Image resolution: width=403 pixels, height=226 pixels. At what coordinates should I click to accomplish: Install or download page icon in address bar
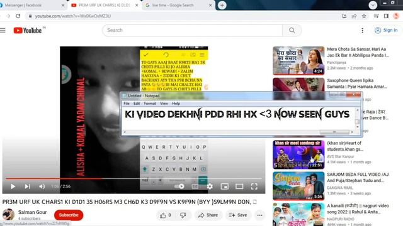tap(344, 16)
